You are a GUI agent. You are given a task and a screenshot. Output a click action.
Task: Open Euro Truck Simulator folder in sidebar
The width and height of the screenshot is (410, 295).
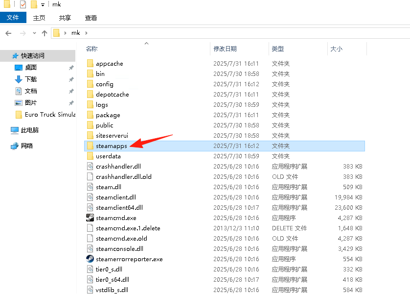pyautogui.click(x=50, y=115)
